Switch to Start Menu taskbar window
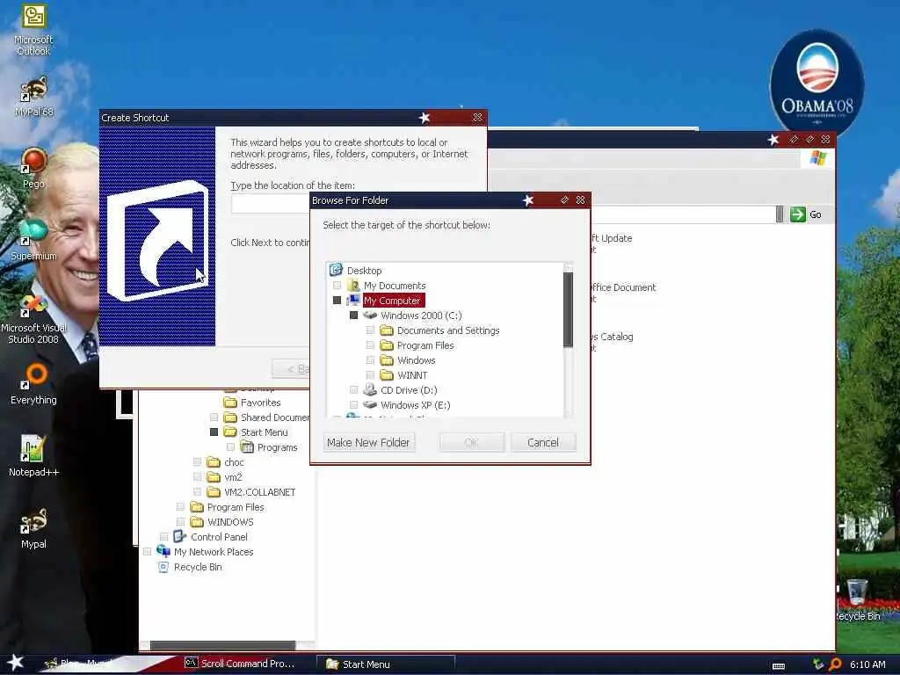The width and height of the screenshot is (900, 675). (386, 664)
